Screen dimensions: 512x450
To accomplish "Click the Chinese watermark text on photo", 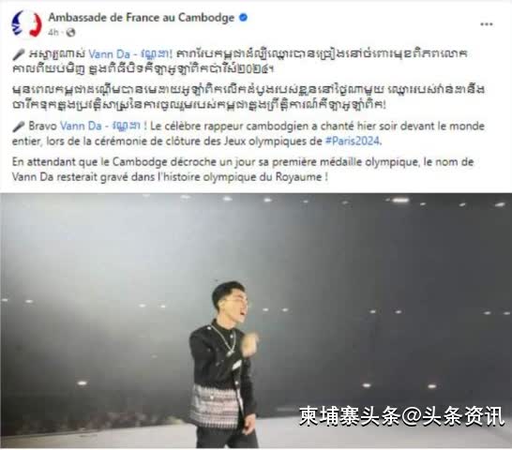I will click(x=402, y=416).
